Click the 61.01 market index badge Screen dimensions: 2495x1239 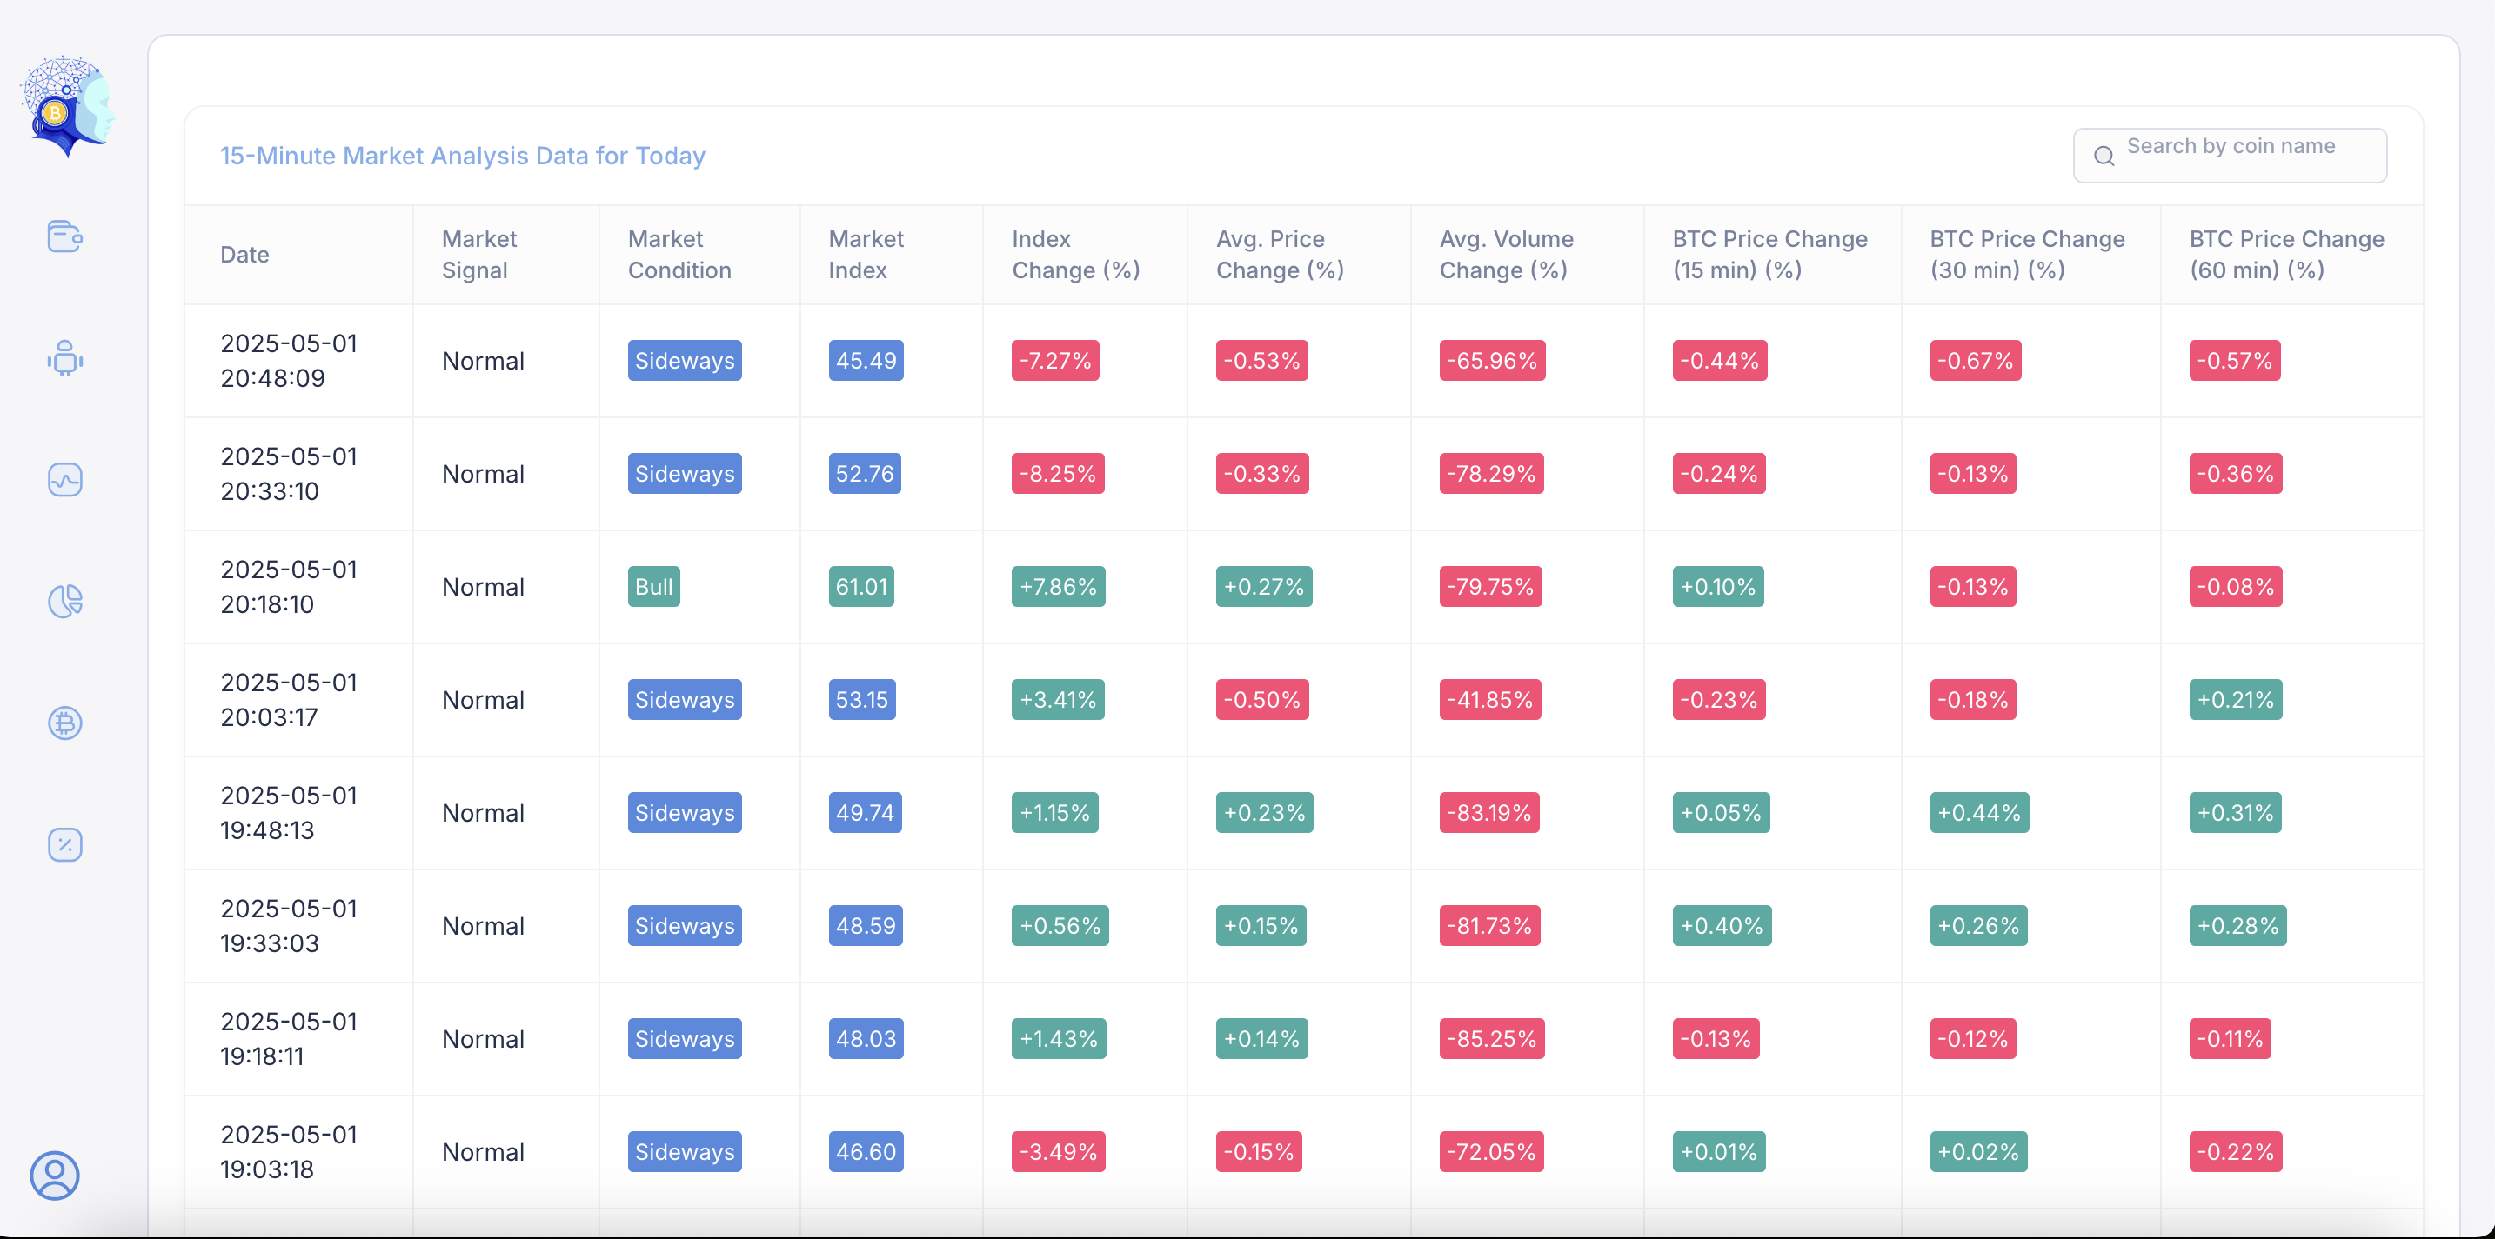(860, 587)
